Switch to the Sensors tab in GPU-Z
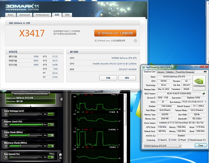209x163 pixels. pyautogui.click(x=161, y=72)
